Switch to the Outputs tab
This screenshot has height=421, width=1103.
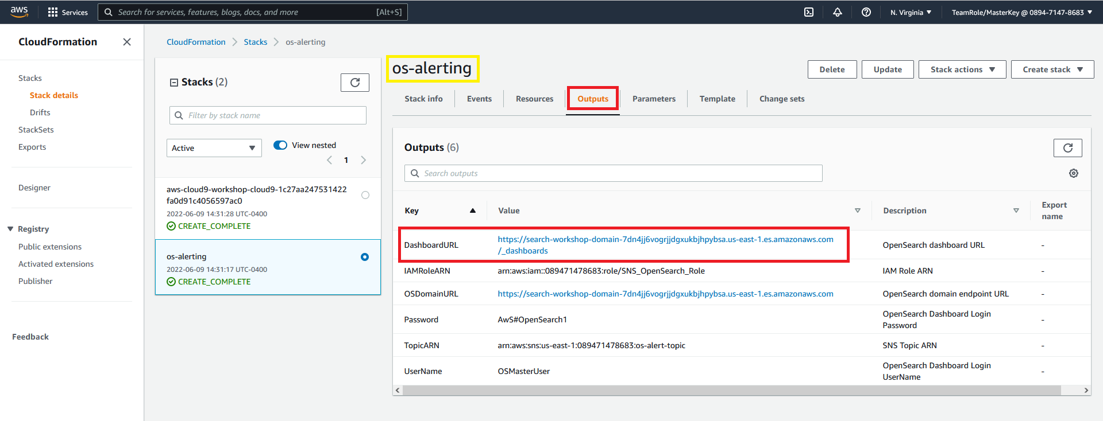click(593, 99)
